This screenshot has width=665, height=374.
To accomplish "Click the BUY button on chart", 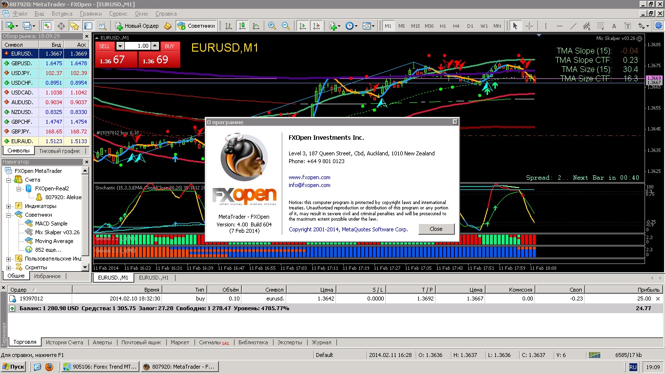I will (x=169, y=46).
